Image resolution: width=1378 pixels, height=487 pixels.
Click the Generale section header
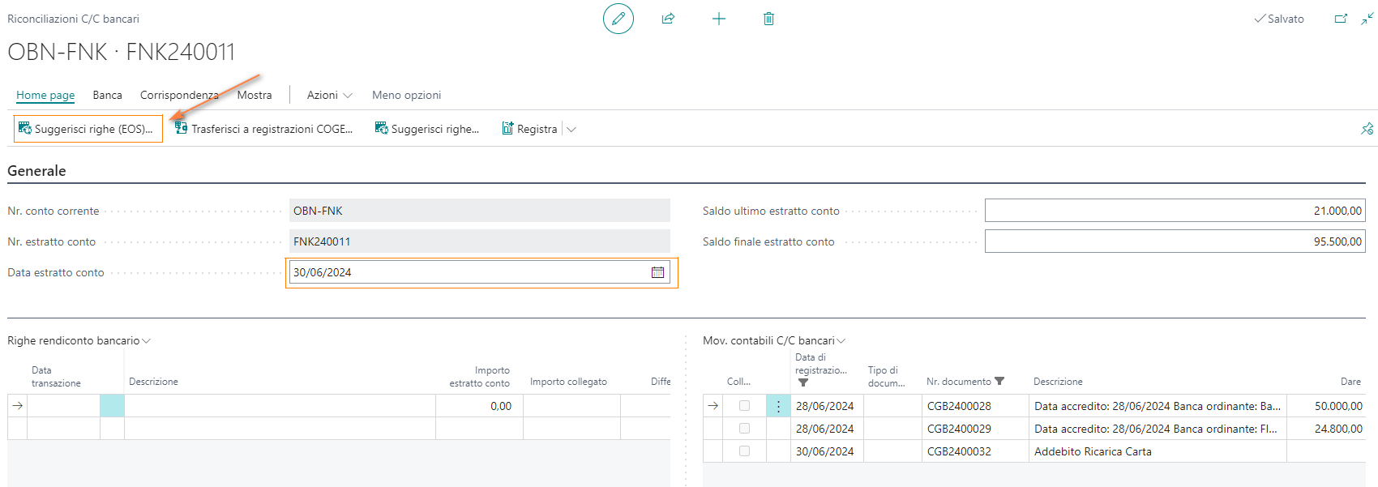coord(36,171)
